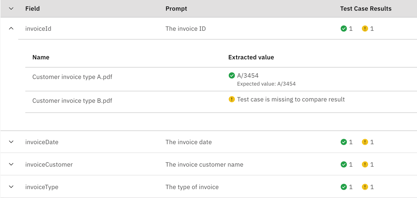Image resolution: width=417 pixels, height=198 pixels.
Task: Open Customer invoice type B.pdf row
Action: (221, 102)
